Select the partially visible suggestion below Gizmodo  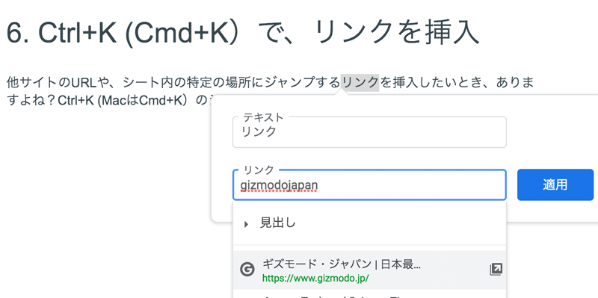pyautogui.click(x=369, y=294)
